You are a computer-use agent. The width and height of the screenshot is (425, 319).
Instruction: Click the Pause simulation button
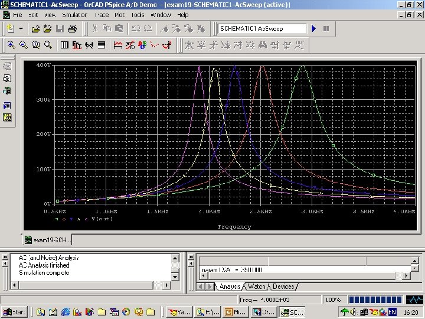coord(325,28)
